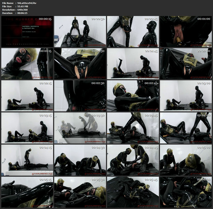Select the frame stamped 00:00:45
213x209 pixels.
pyautogui.click(x=133, y=32)
